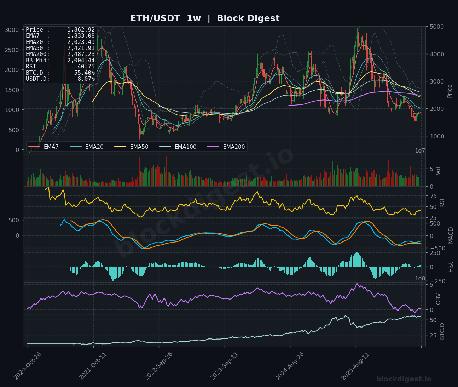Click the 2022-Sep-26 date label
This screenshot has height=387, width=458.
click(x=158, y=366)
